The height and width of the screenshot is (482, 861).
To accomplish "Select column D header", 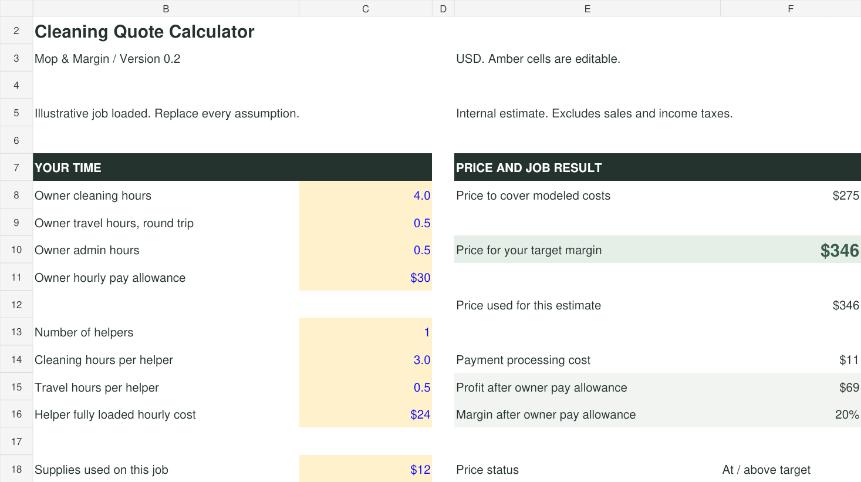I will tap(443, 8).
